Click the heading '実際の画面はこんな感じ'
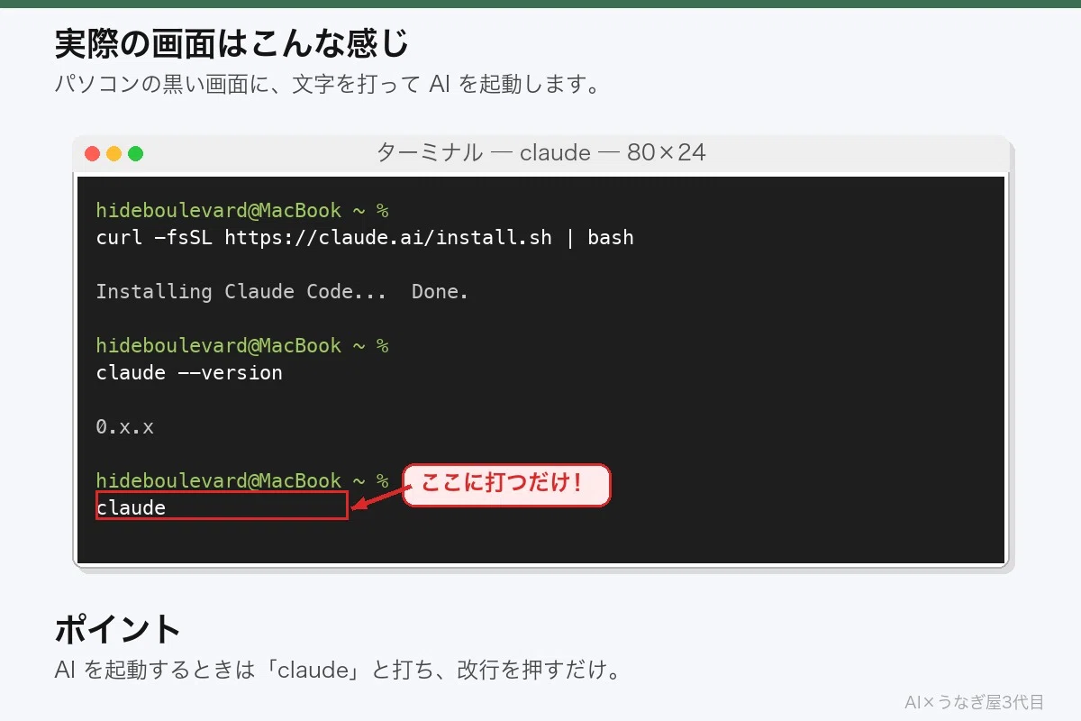 tap(232, 42)
